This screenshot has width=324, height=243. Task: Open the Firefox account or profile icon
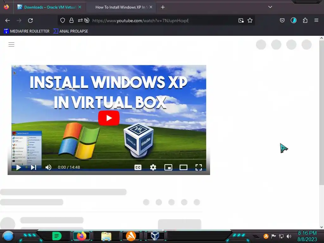pyautogui.click(x=293, y=20)
